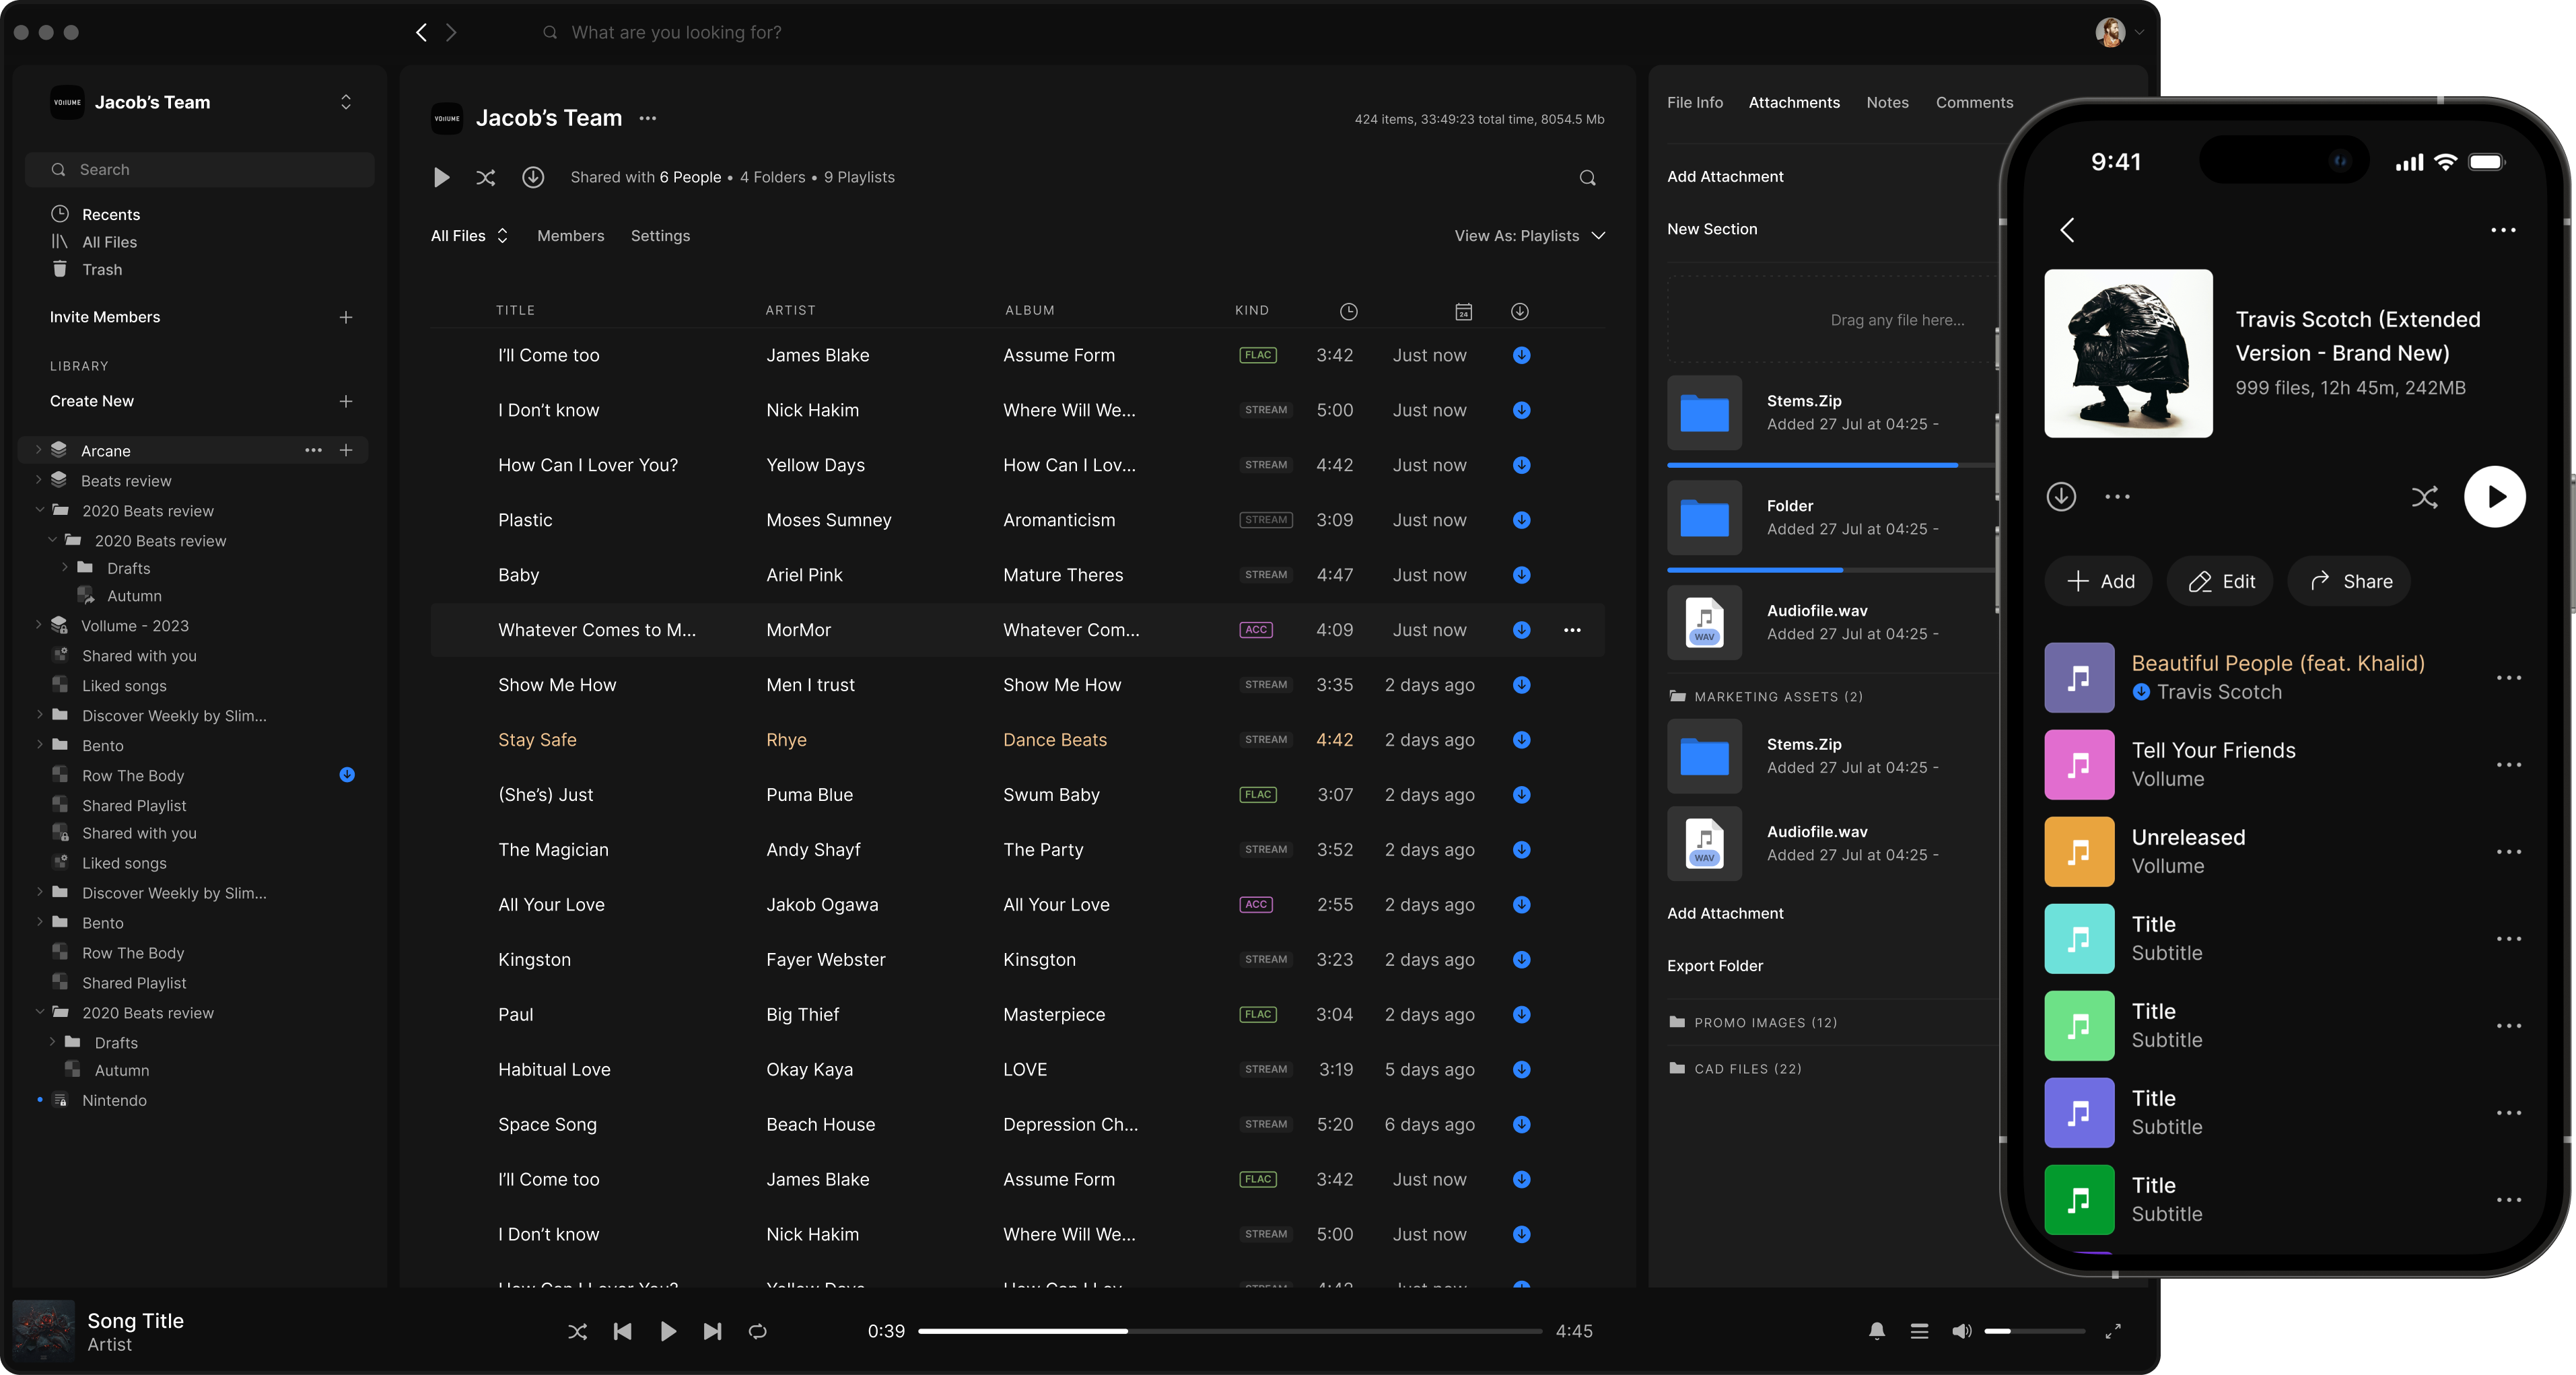
Task: Open the All Files dropdown
Action: [470, 236]
